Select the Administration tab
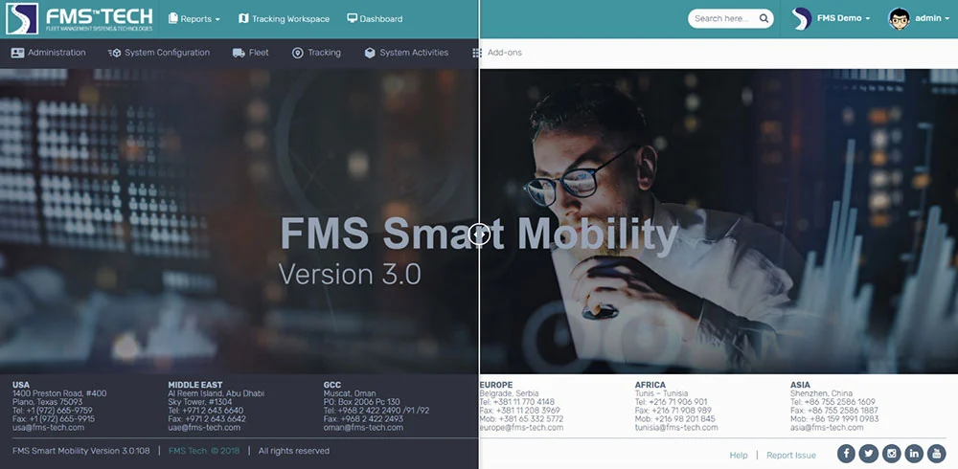 point(48,53)
